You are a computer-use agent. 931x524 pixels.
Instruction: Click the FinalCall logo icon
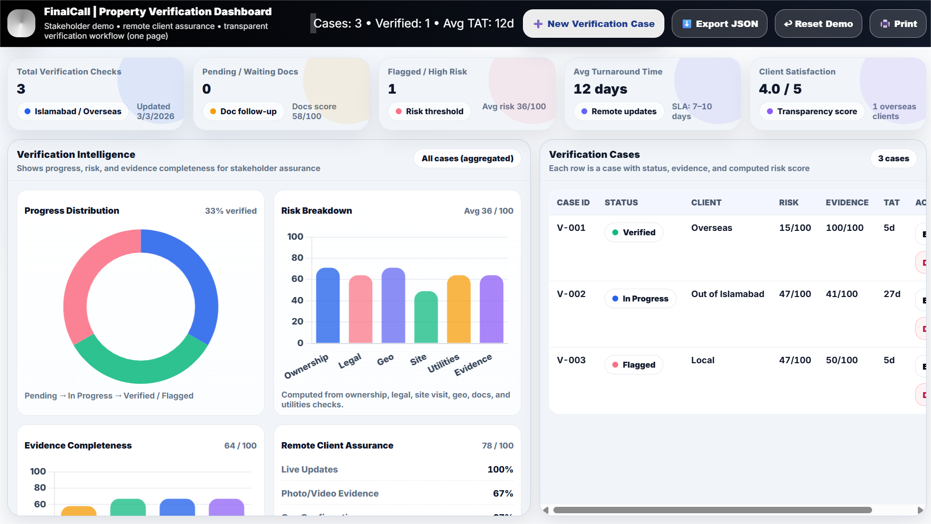click(21, 24)
